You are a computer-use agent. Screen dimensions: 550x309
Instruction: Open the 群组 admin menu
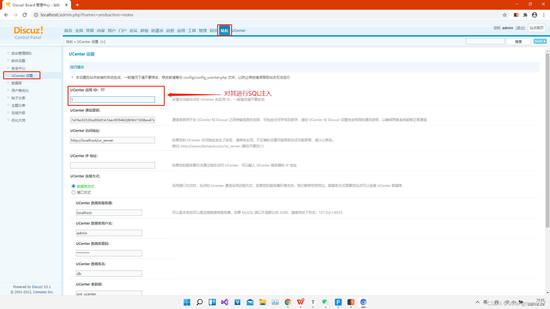click(144, 31)
